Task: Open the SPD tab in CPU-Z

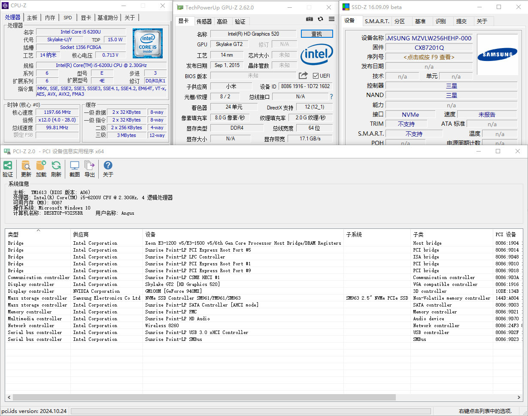Action: (68, 18)
